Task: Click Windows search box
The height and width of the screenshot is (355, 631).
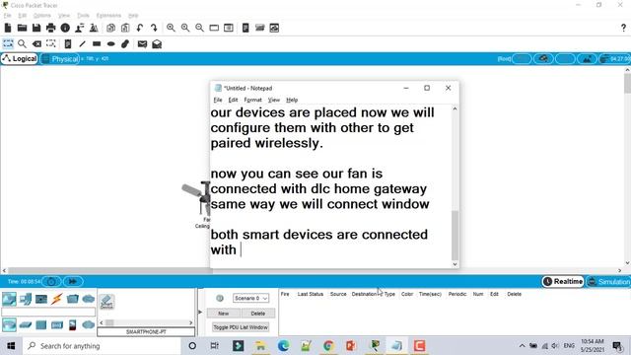Action: 101,346
